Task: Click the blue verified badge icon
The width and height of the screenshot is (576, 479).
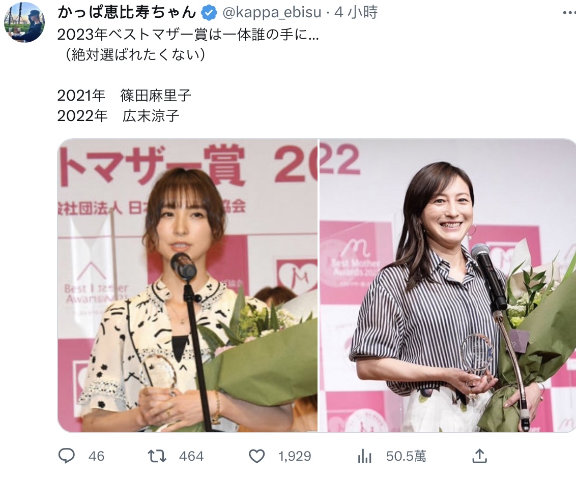Action: click(210, 13)
